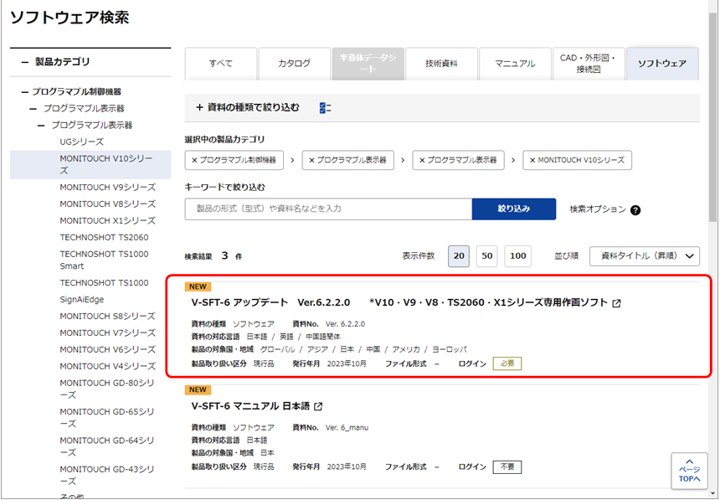Switch to the カタログ tab
This screenshot has height=500, width=720.
294,64
